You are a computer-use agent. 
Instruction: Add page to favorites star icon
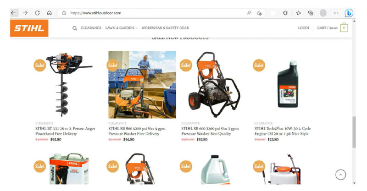pyautogui.click(x=259, y=13)
